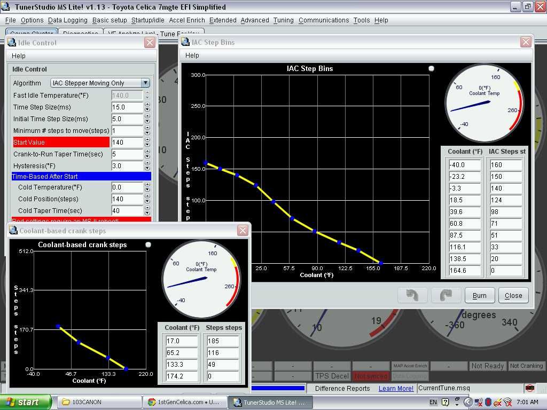Click the Initial Time Step Size spinner arrows
The height and width of the screenshot is (410, 547).
pos(147,119)
